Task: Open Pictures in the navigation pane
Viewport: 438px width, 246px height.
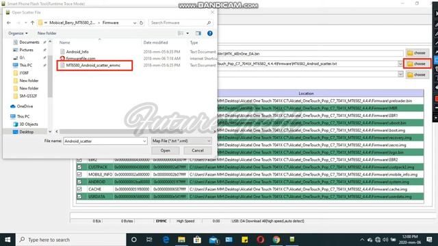Action: coord(26,50)
